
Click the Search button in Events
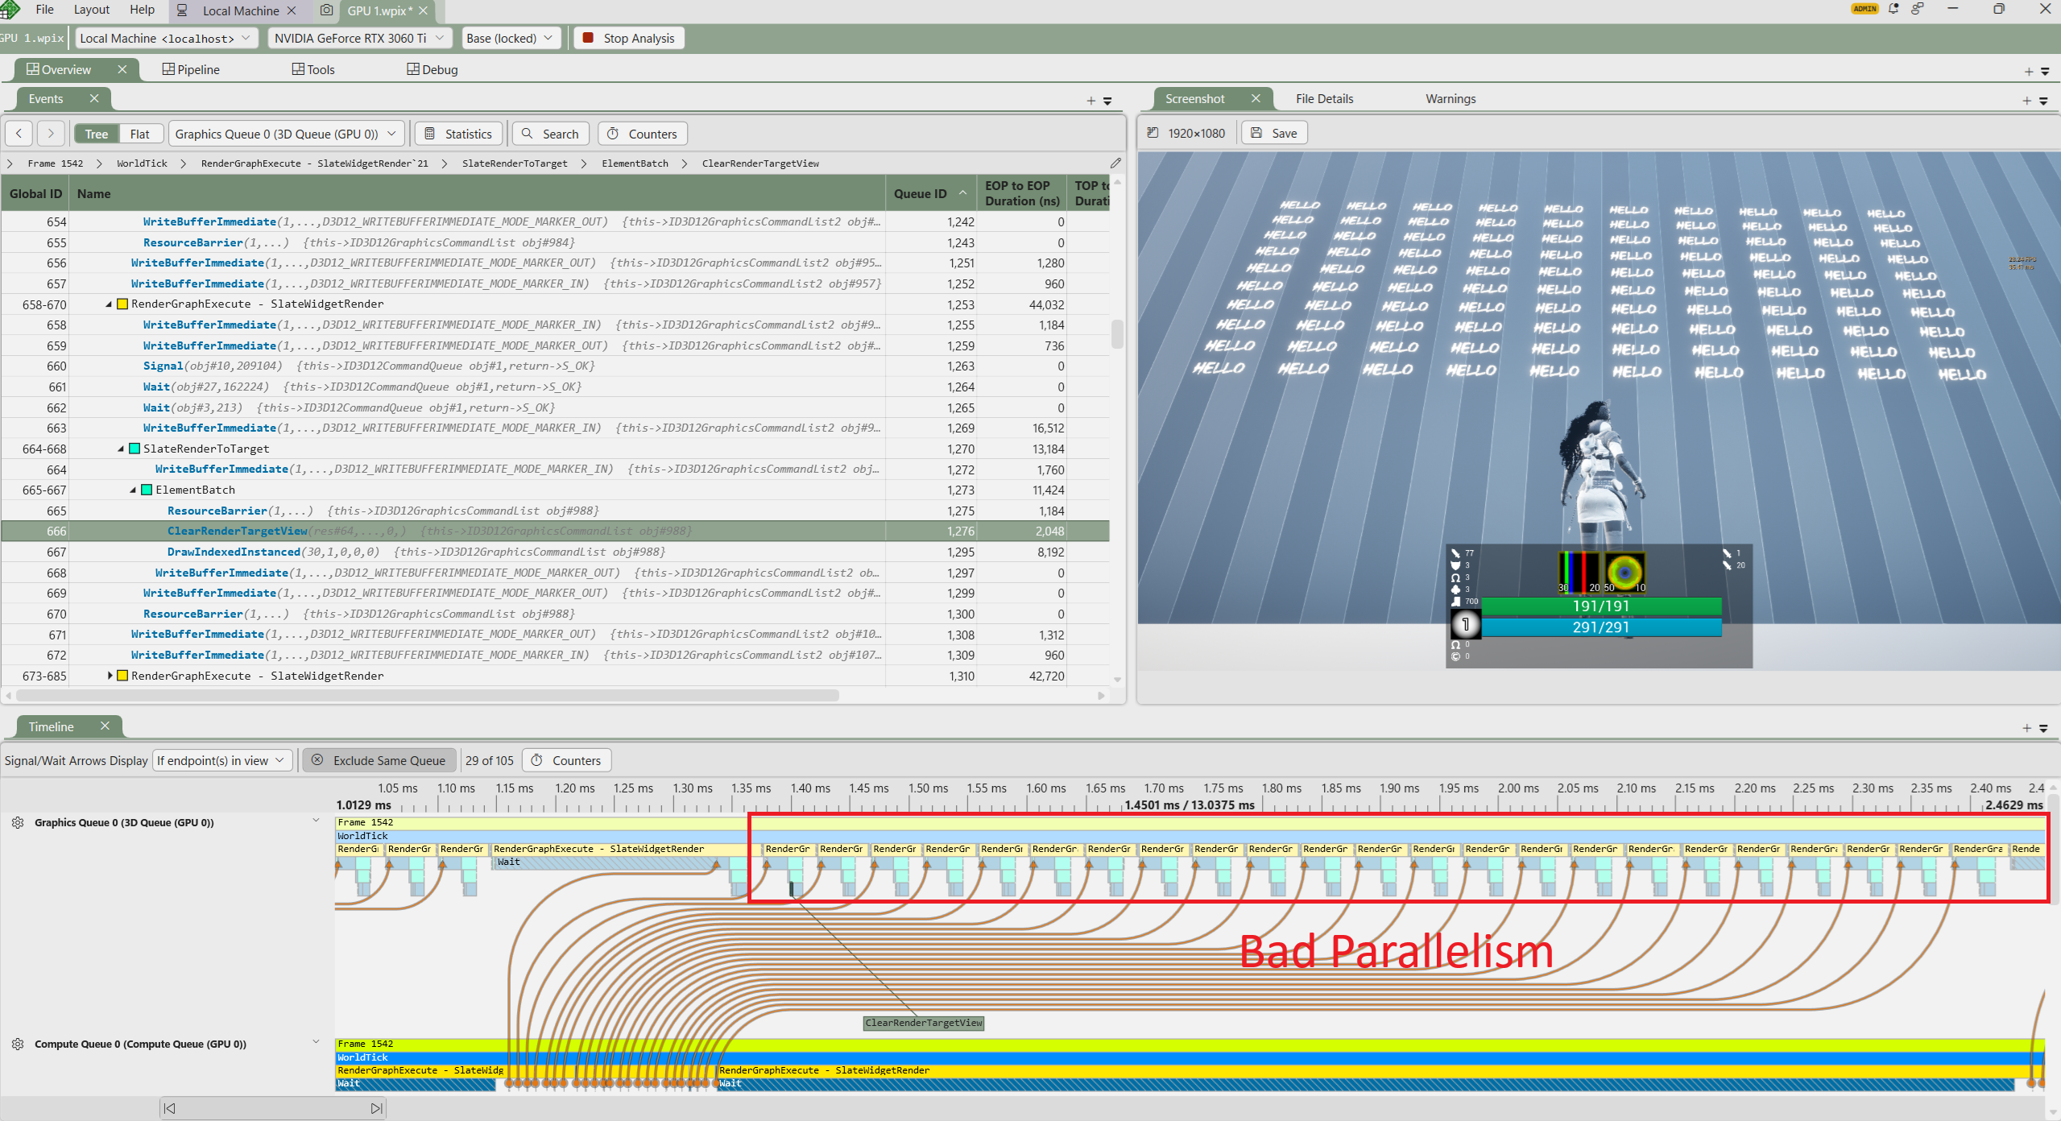[x=550, y=134]
